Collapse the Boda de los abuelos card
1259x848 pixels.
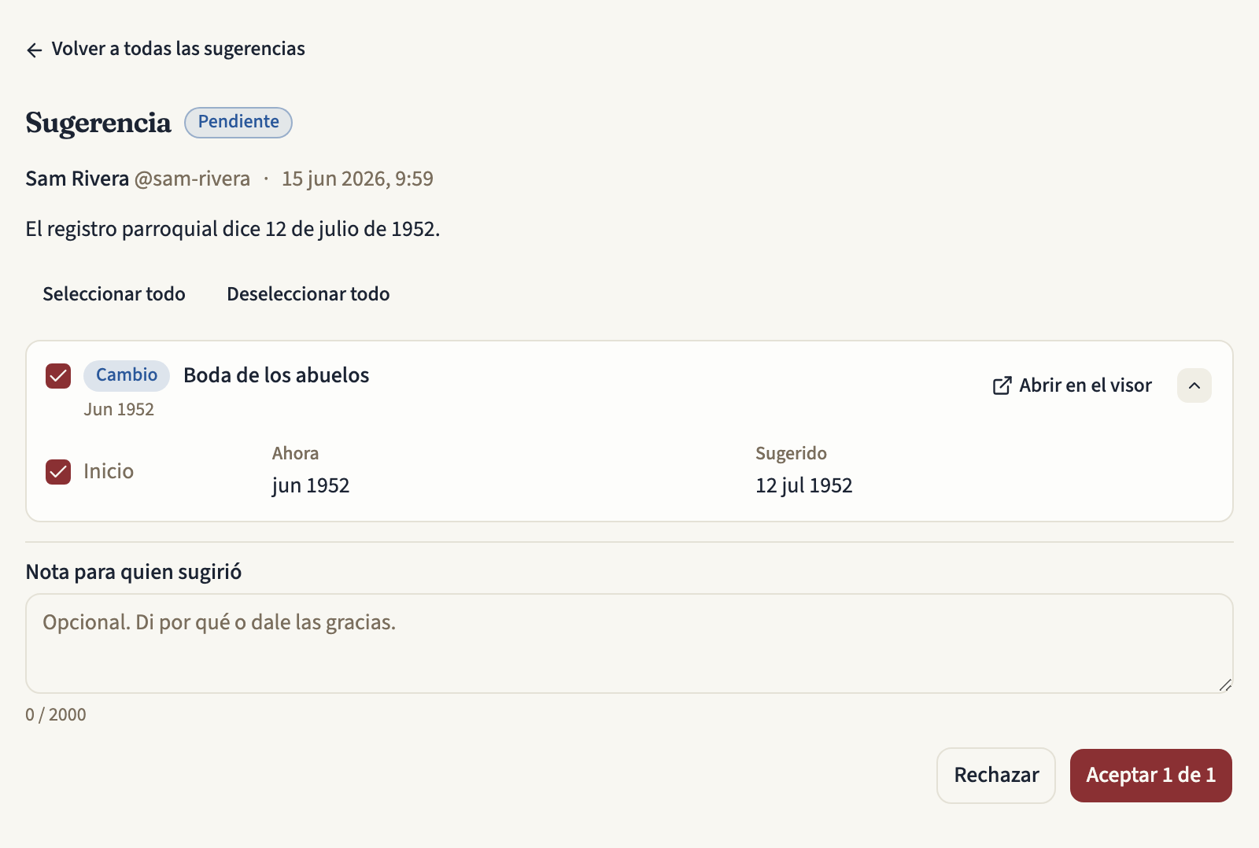coord(1194,385)
